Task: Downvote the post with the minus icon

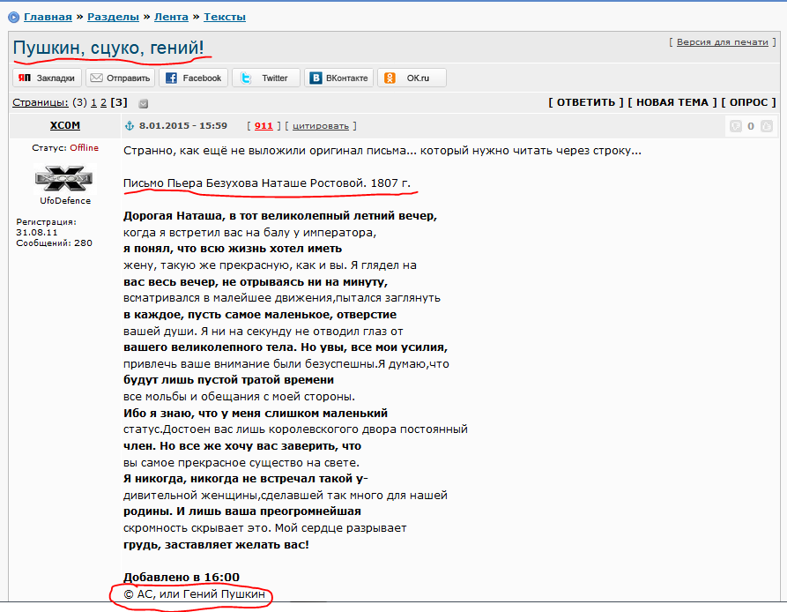Action: pos(735,126)
